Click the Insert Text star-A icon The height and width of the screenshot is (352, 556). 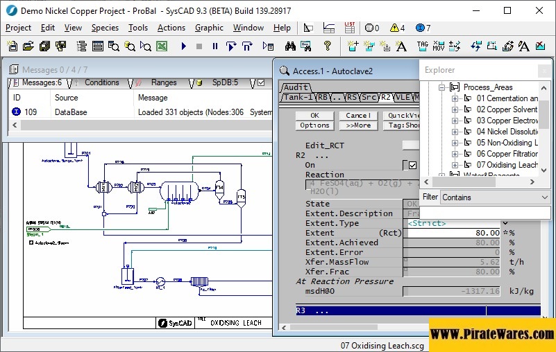click(401, 46)
